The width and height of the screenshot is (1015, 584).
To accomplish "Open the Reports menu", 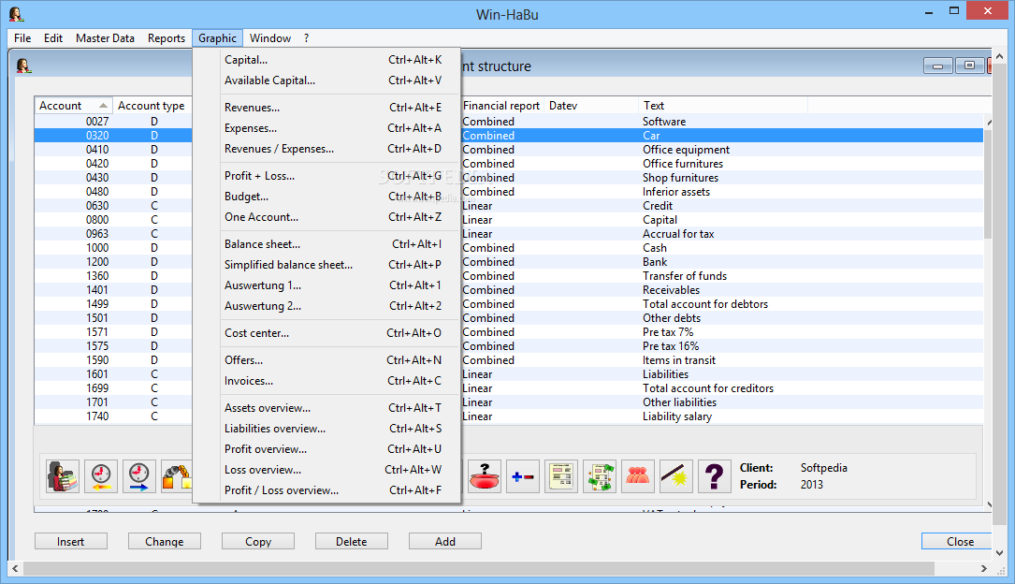I will [x=167, y=38].
